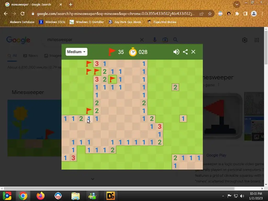The width and height of the screenshot is (268, 201).
Task: Switch to the Images results tab
Action: (53, 55)
